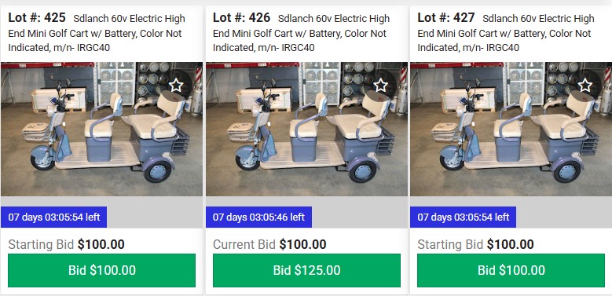612x296 pixels.
Task: Click the Lot #: 425 heading
Action: (x=37, y=17)
